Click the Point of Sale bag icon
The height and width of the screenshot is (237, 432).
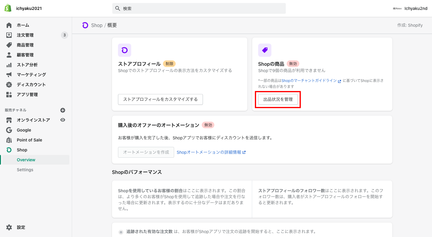tap(9, 140)
